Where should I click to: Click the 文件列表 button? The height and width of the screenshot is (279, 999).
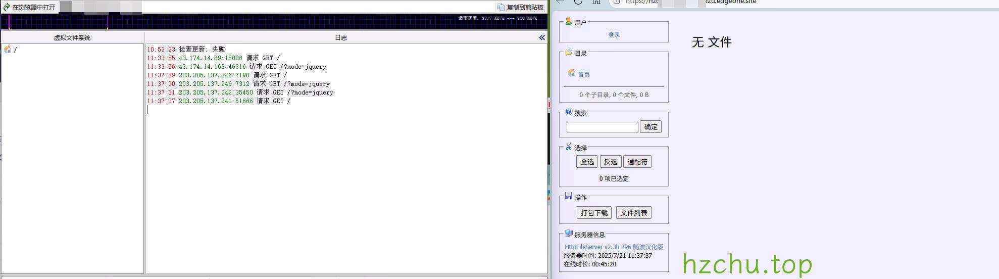pyautogui.click(x=634, y=213)
